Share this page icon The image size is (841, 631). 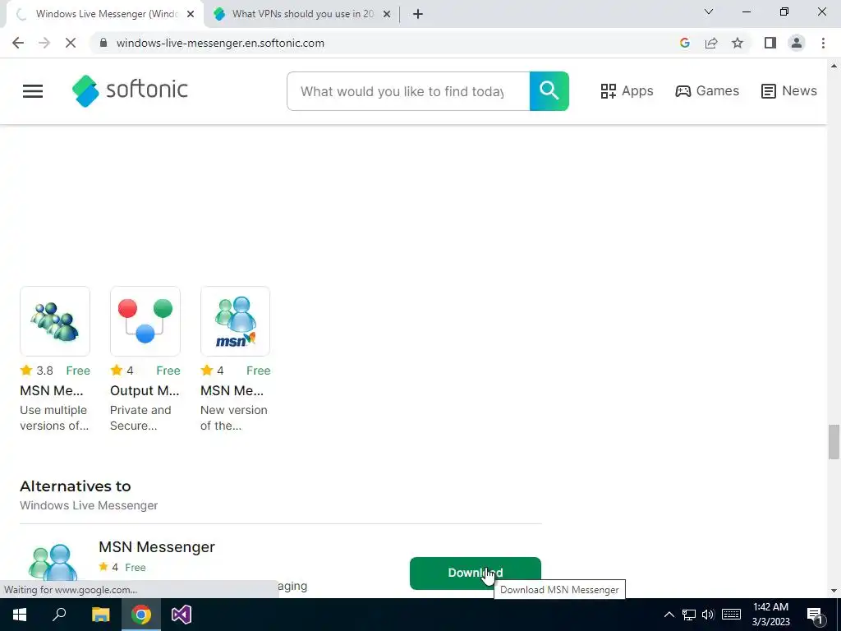(x=711, y=43)
